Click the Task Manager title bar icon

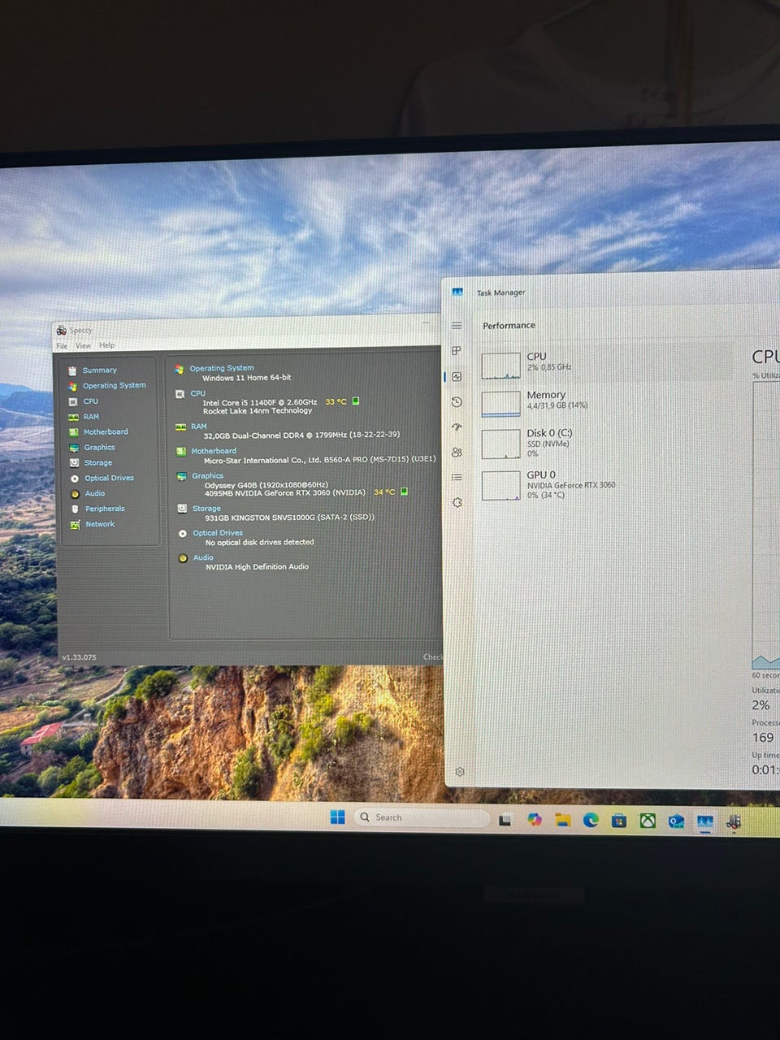[457, 292]
